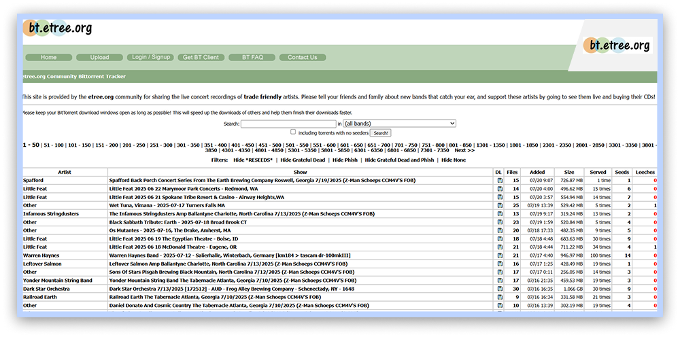Click the bt.etree.org logo at top right
680x337 pixels.
[617, 45]
